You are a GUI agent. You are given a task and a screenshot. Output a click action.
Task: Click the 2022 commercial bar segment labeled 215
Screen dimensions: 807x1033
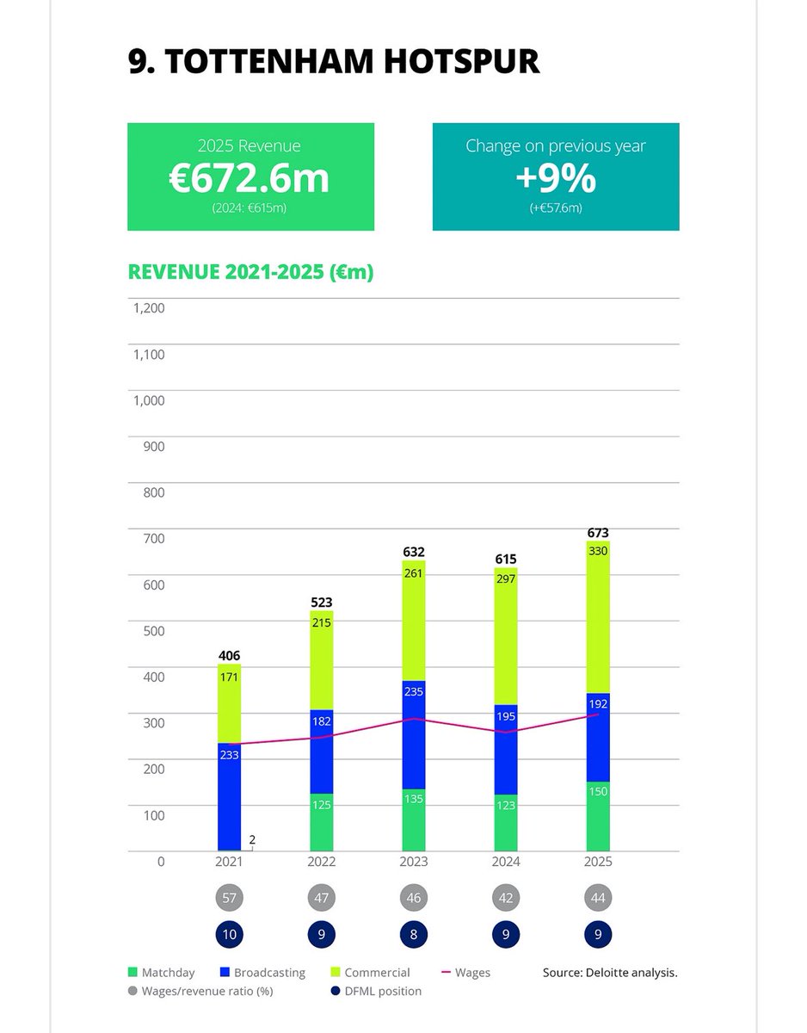(322, 660)
